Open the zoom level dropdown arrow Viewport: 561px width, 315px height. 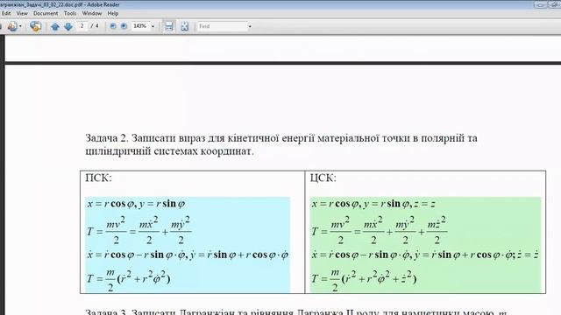(153, 26)
